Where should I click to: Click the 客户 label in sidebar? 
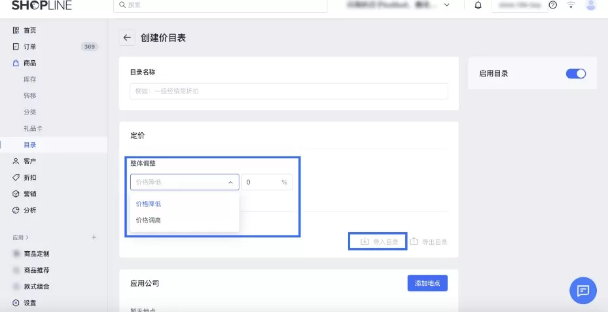(30, 161)
